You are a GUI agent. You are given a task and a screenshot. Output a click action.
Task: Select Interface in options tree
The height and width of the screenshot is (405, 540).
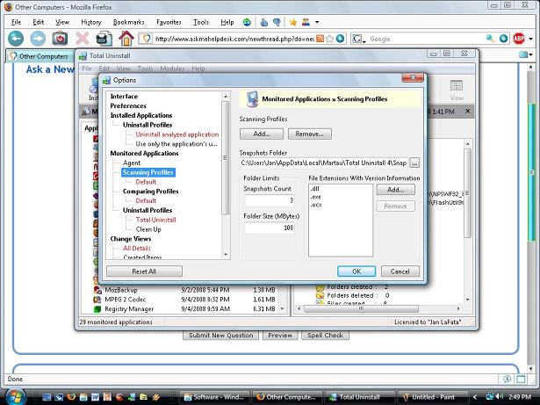point(124,97)
